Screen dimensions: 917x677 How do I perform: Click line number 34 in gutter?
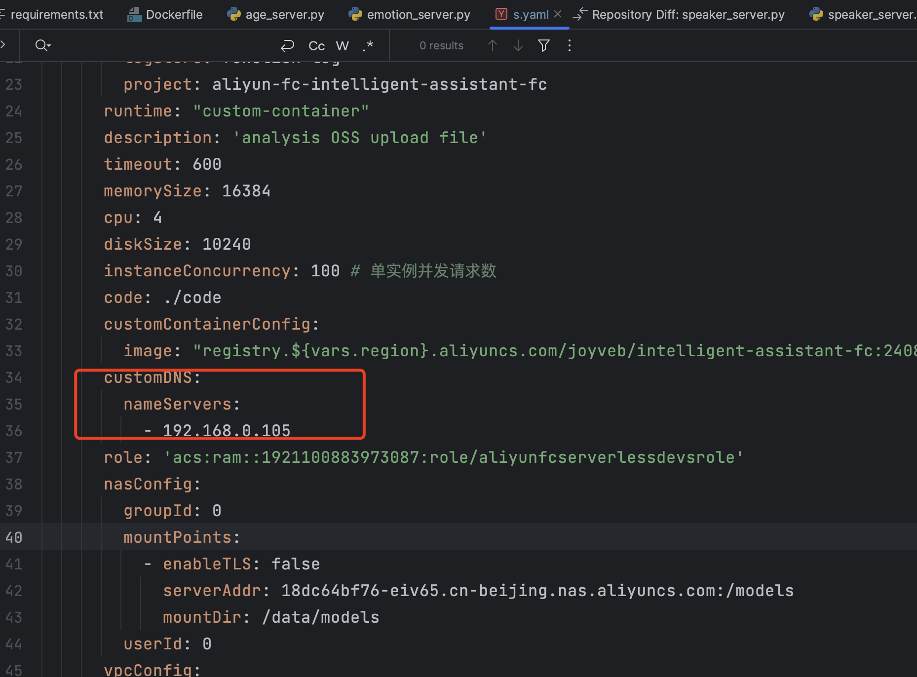[x=14, y=377]
